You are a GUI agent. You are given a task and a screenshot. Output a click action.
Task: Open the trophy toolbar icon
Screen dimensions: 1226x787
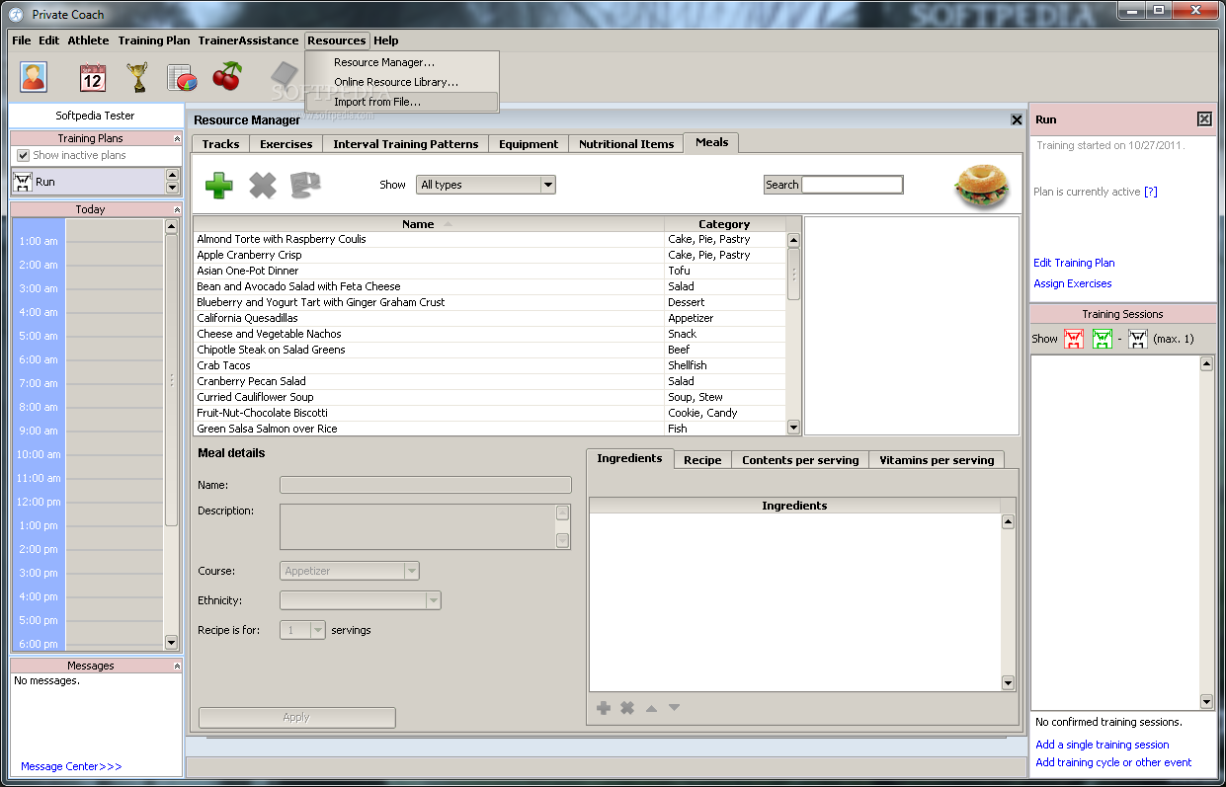tap(137, 77)
